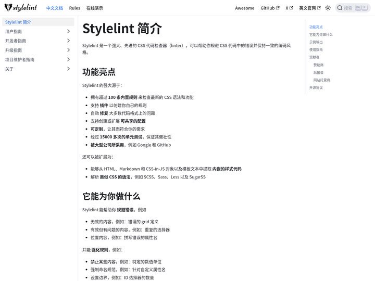
Task: Click the Stylelint logo in the header
Action: click(x=20, y=8)
